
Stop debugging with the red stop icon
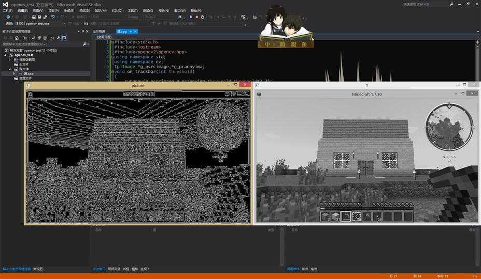pos(196,17)
